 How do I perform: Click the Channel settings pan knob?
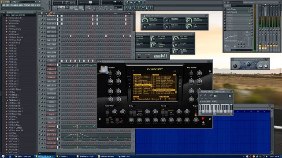pyautogui.click(x=202, y=96)
